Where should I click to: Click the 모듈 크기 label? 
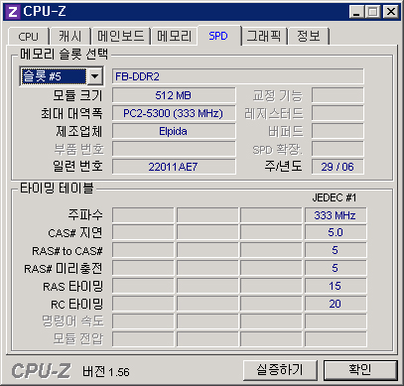[78, 95]
